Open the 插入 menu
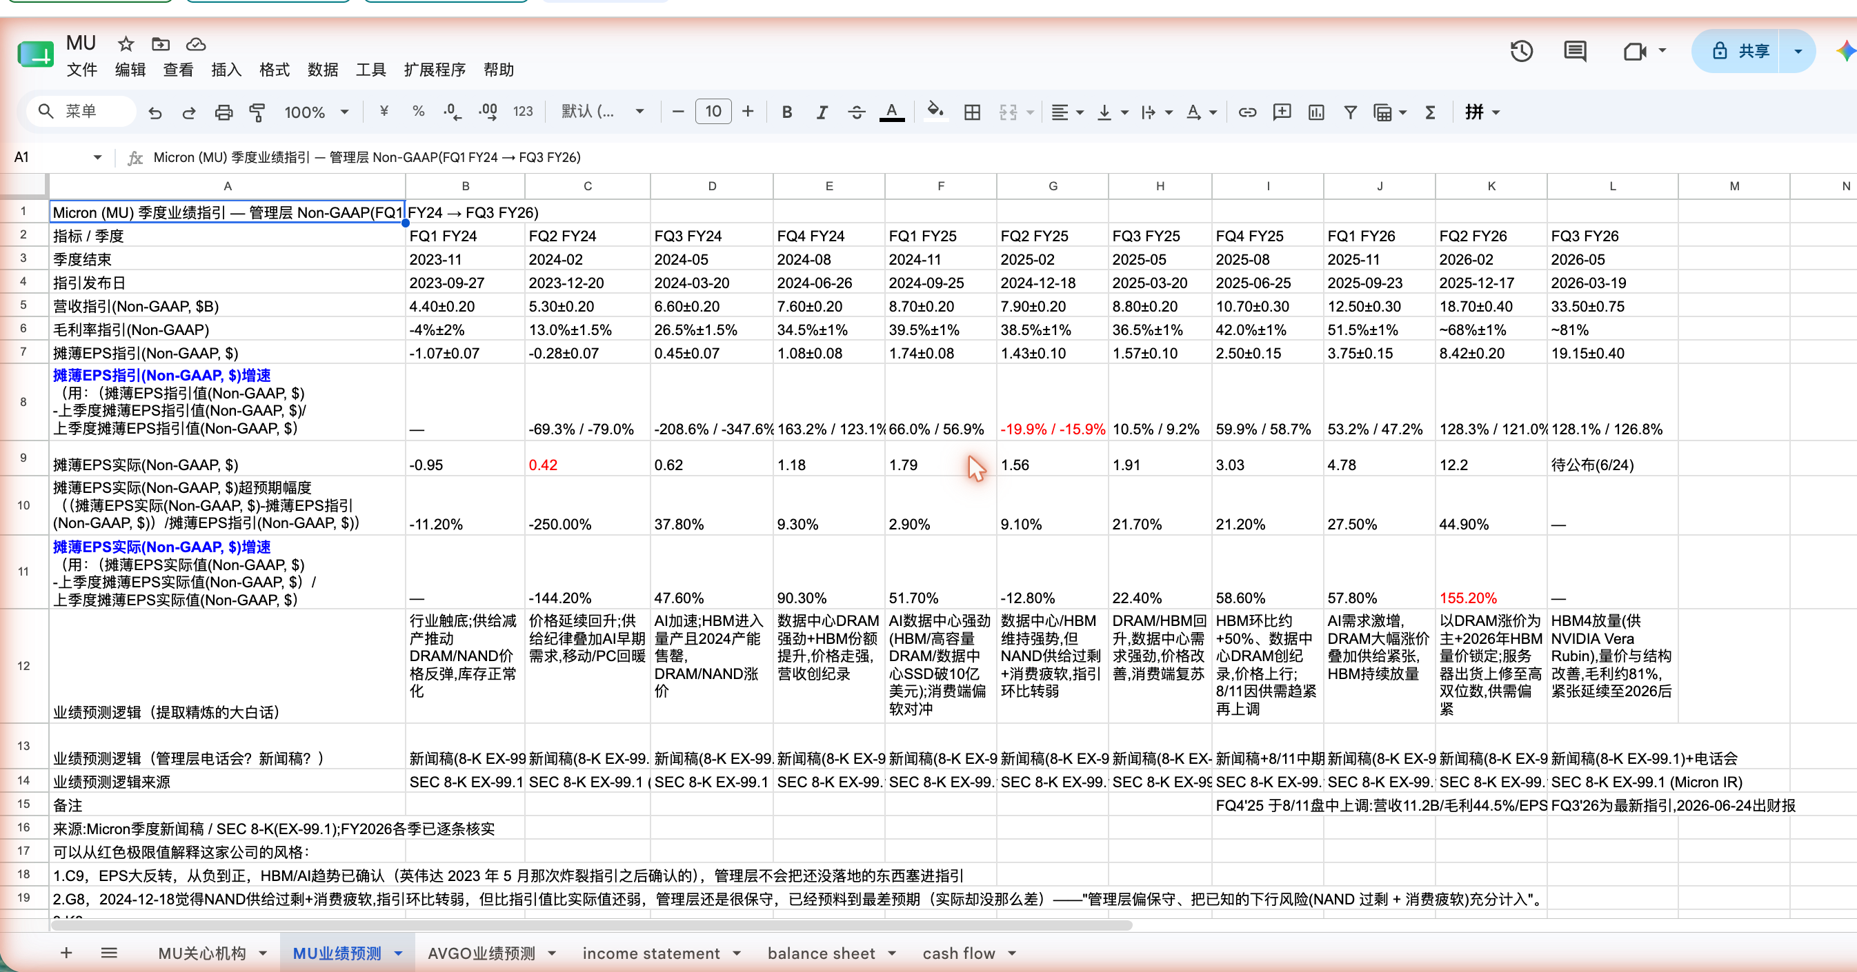Screen dimensions: 1857x972 226,70
